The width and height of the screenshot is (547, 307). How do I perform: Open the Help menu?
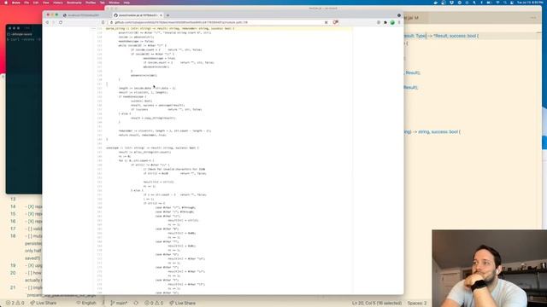click(x=126, y=3)
